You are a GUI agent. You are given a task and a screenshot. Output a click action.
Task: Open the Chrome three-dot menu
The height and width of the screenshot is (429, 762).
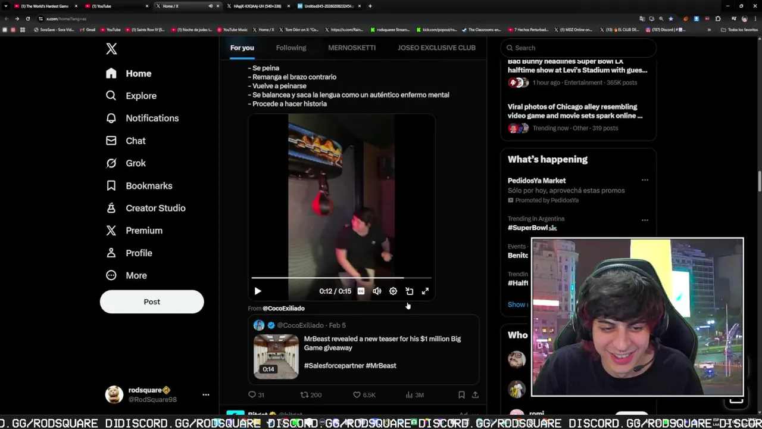(x=755, y=18)
